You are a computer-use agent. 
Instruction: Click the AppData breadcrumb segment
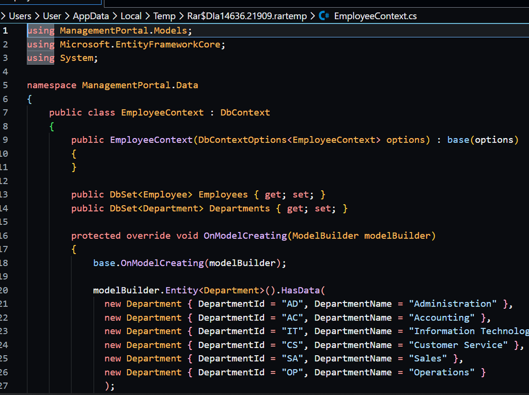[91, 16]
